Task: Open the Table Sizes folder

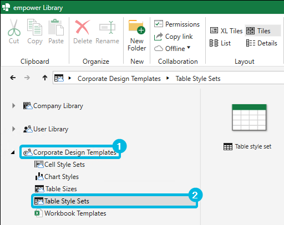Action: [61, 189]
